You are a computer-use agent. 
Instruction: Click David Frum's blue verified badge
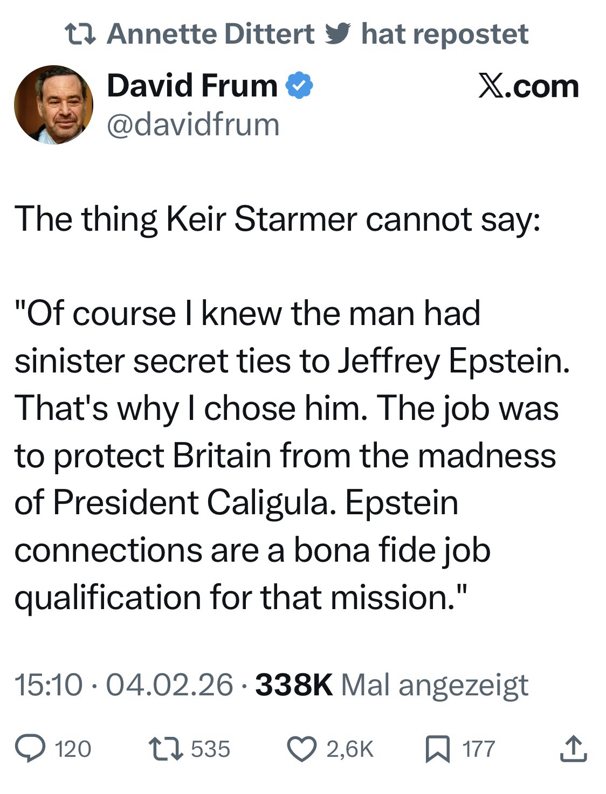click(x=299, y=86)
